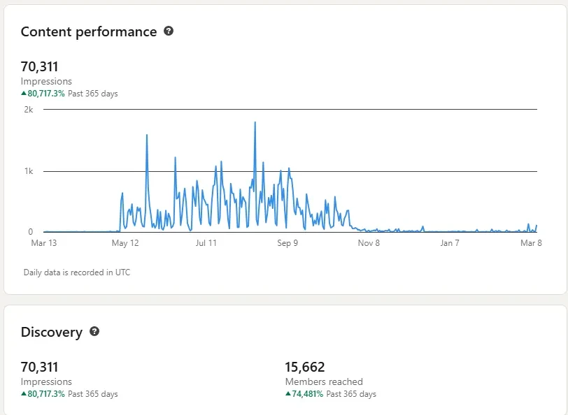Image resolution: width=568 pixels, height=415 pixels.
Task: Click the 15,662 Members reached figure
Action: [x=305, y=367]
